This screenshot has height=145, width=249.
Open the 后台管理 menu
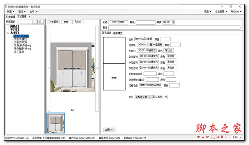click(221, 12)
